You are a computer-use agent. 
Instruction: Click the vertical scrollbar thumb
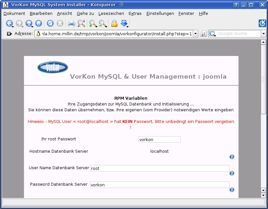pos(263,79)
